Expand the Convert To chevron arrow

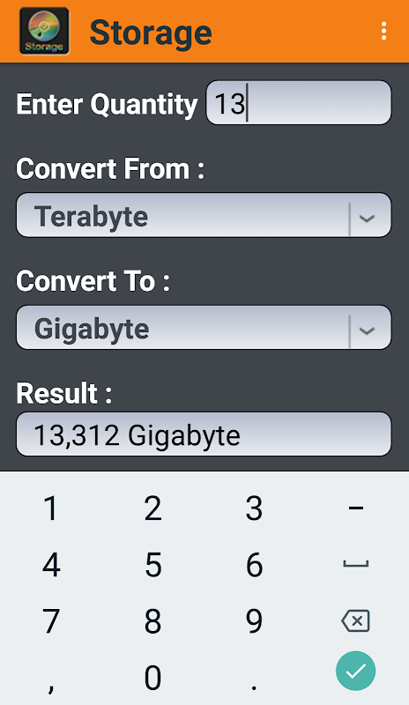(368, 331)
